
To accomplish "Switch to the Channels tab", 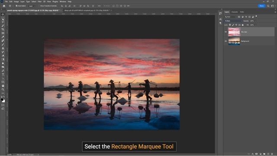I will [235, 12].
